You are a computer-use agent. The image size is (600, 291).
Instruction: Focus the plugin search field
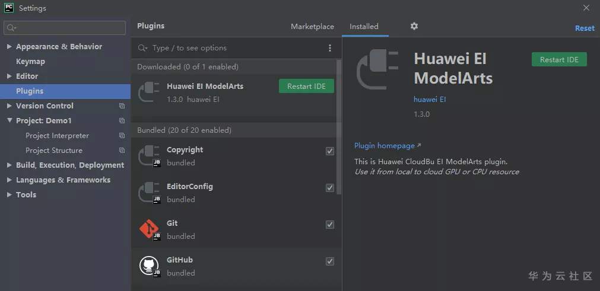[x=231, y=48]
